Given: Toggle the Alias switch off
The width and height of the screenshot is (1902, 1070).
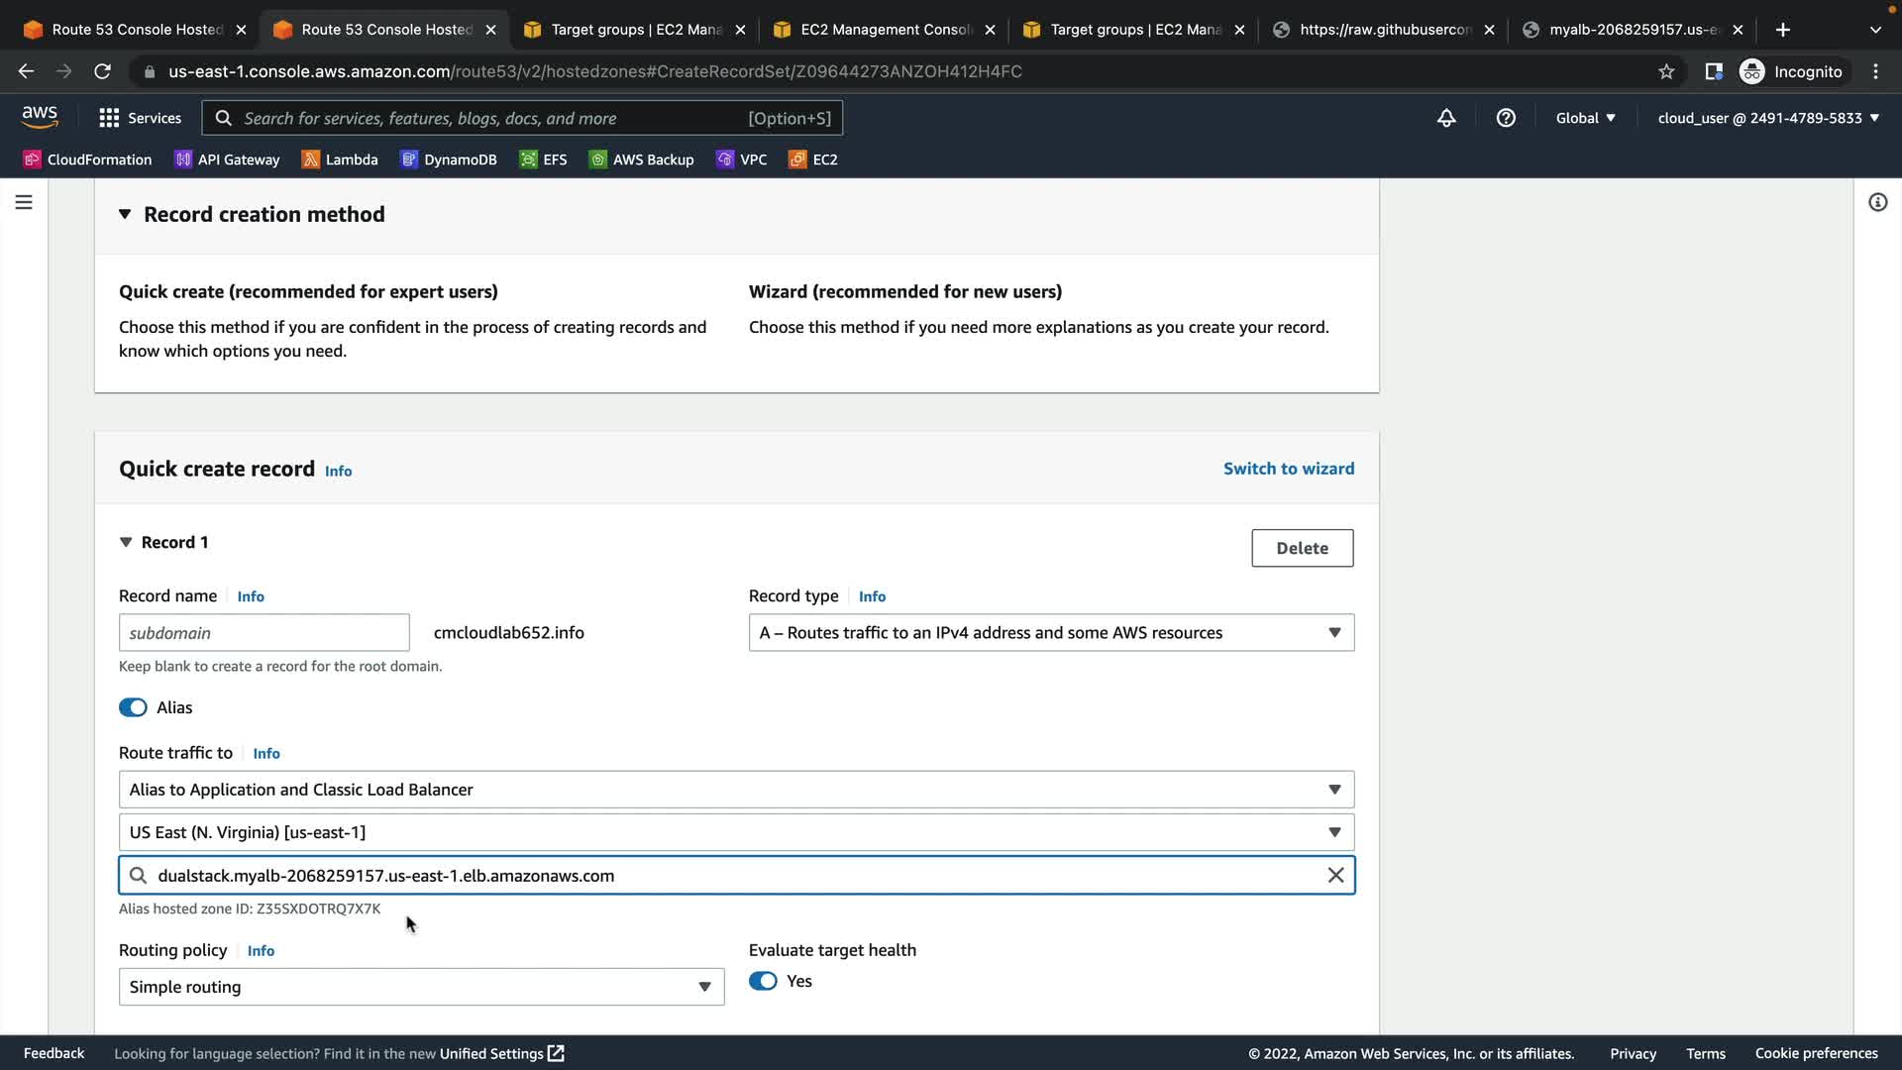Looking at the screenshot, I should (x=133, y=707).
